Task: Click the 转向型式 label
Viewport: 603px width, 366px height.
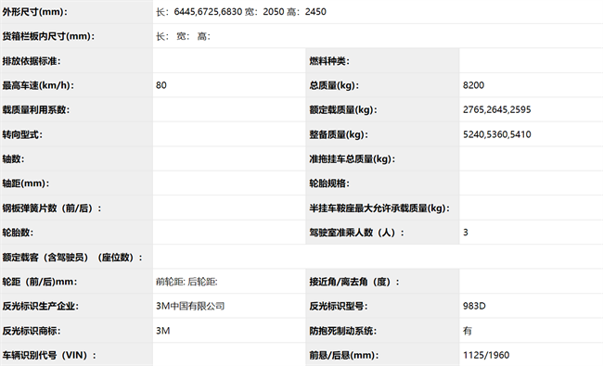Action: (22, 134)
